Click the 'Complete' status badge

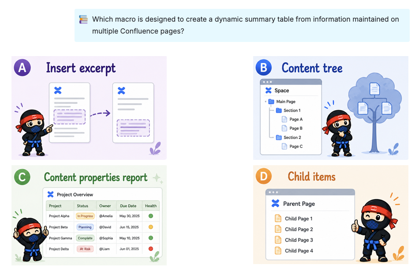85,238
